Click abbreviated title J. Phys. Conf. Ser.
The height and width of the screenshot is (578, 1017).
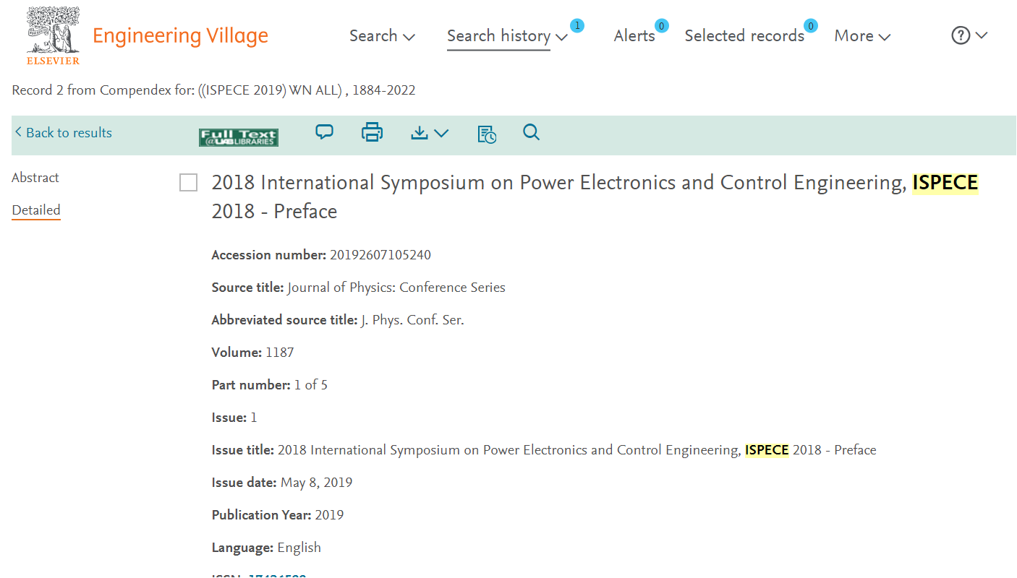412,320
